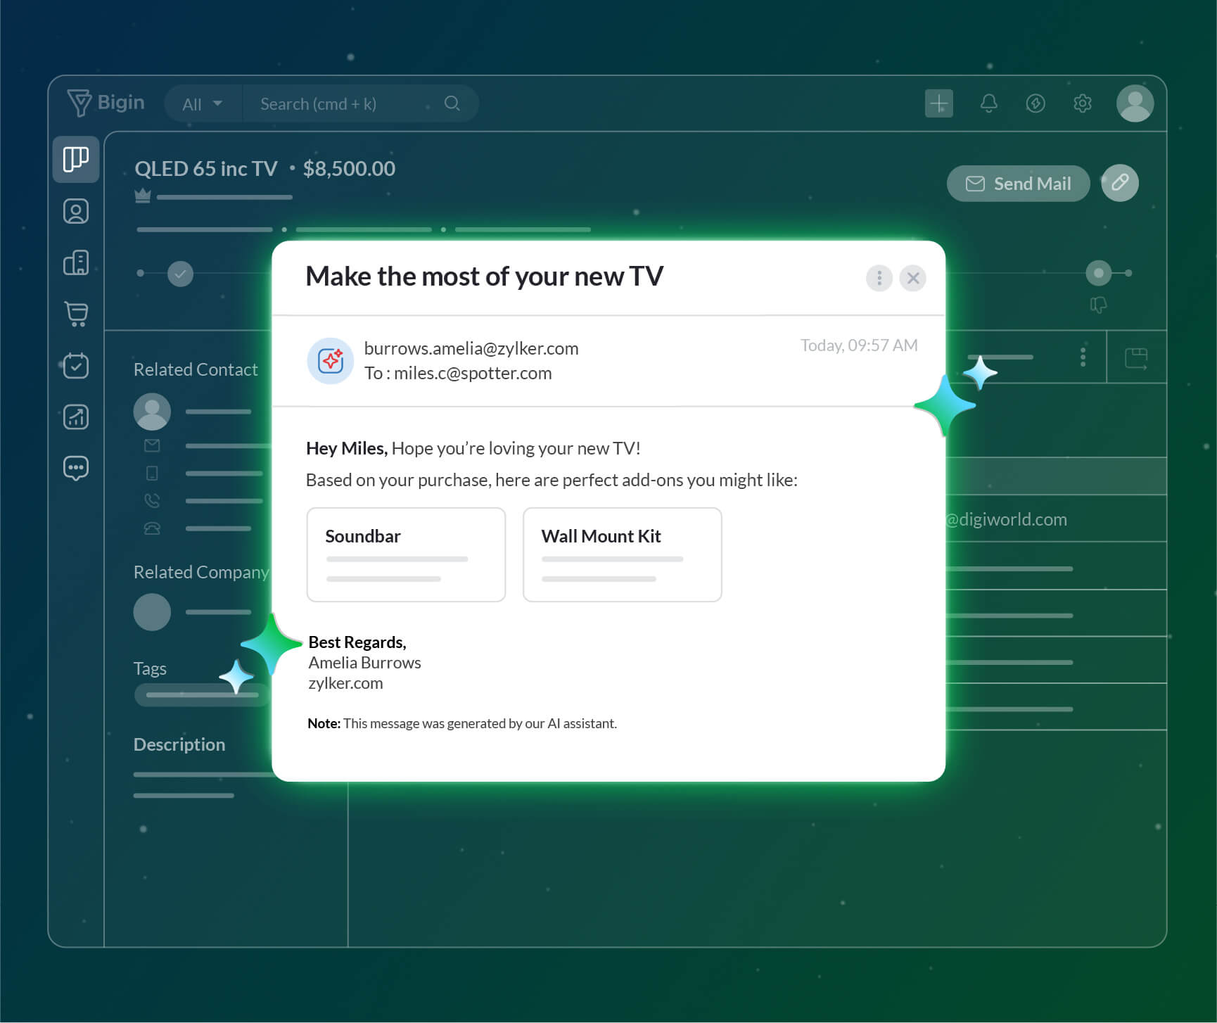Click the plus create-new icon
The image size is (1217, 1023).
pos(938,103)
